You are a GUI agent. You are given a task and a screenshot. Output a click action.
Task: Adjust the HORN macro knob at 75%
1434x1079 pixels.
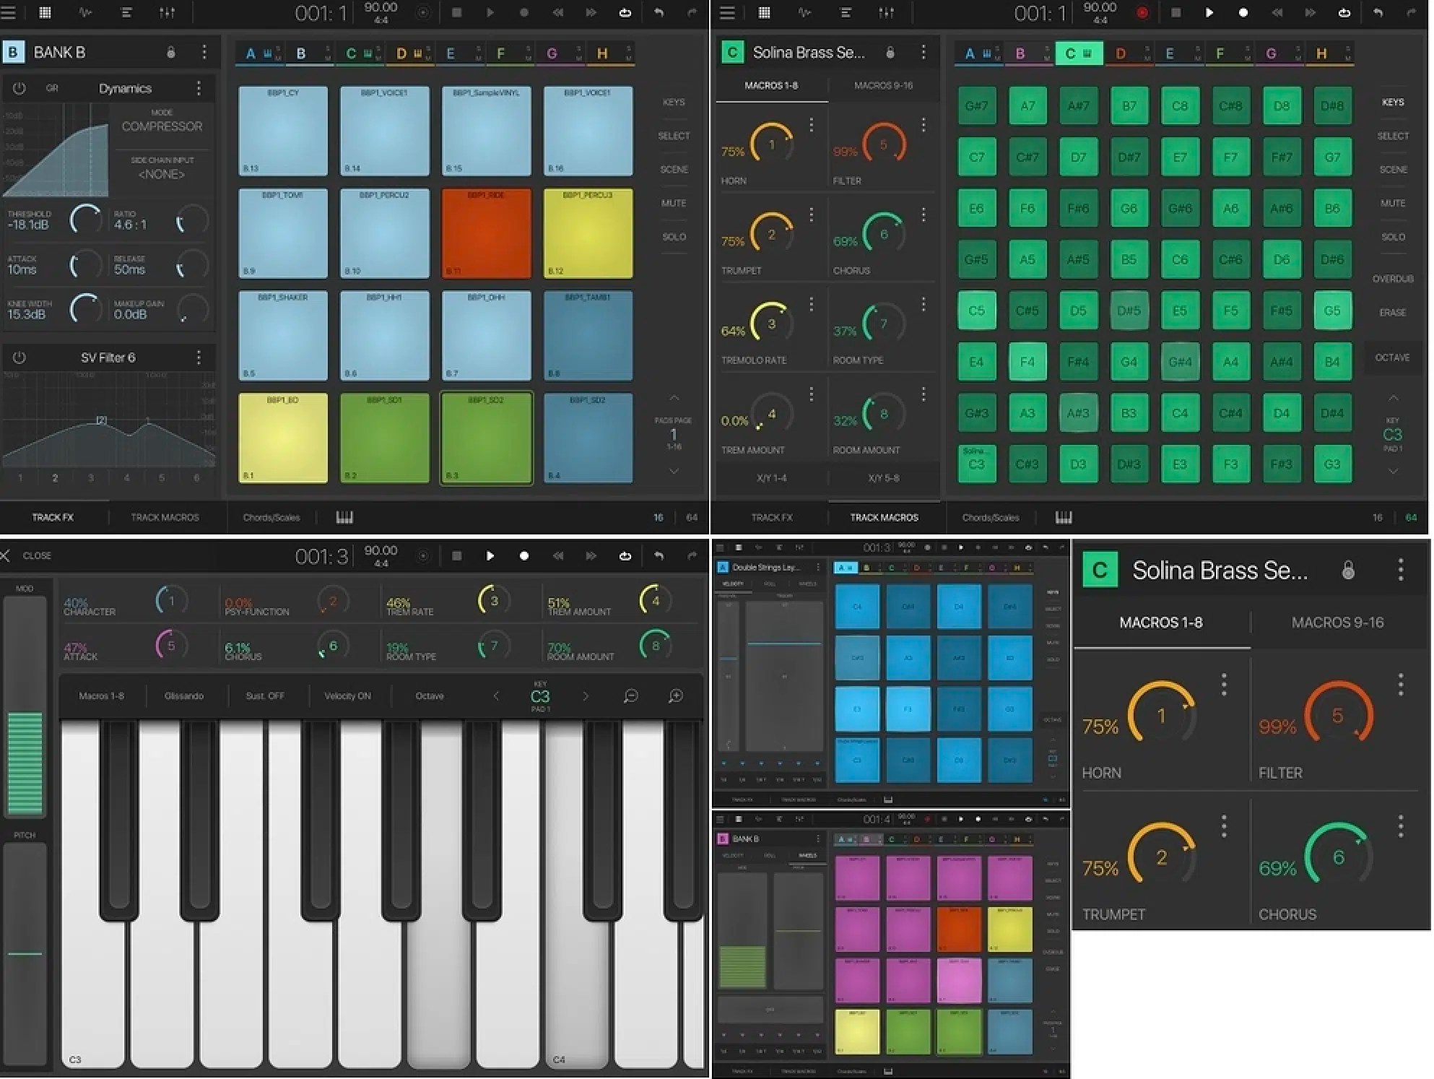click(x=770, y=144)
